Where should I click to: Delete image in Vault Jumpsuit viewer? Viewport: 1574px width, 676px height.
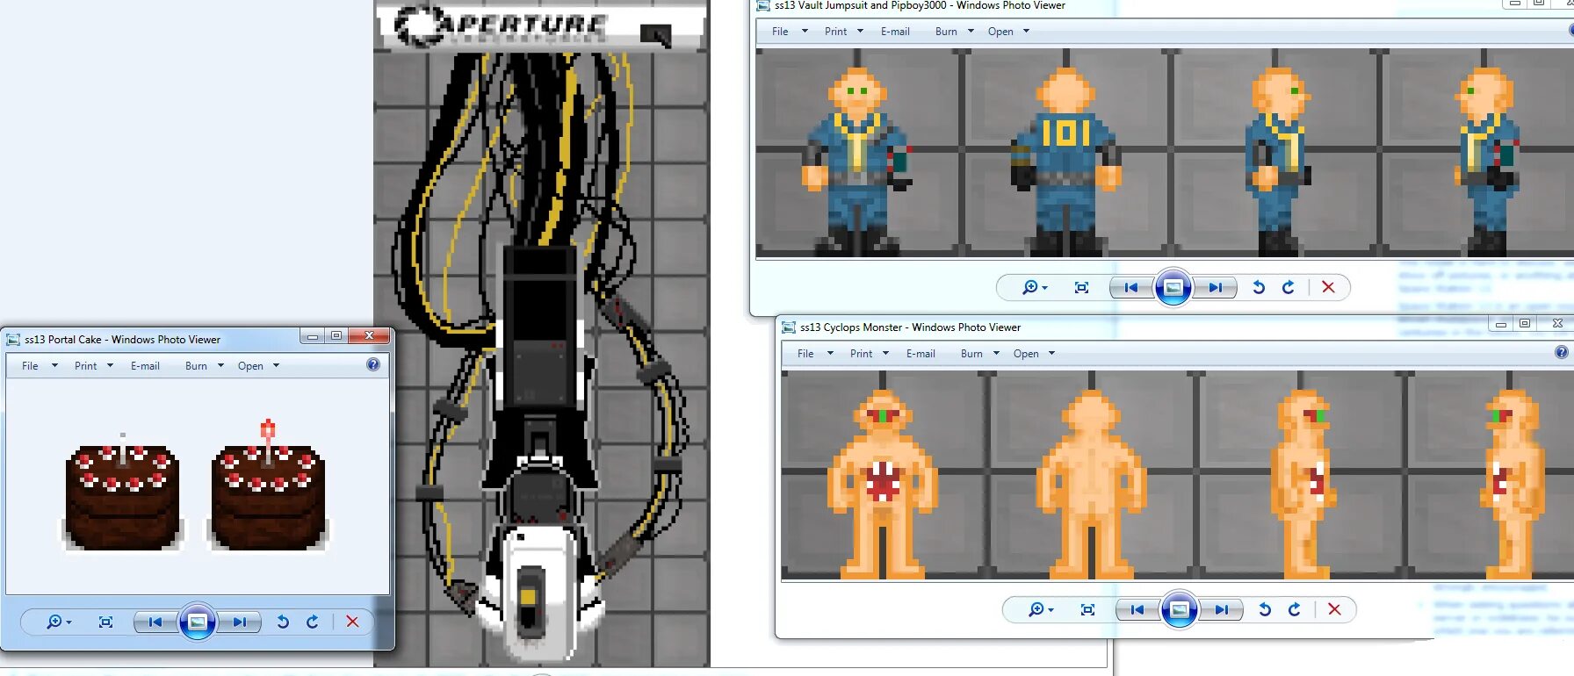click(1328, 287)
